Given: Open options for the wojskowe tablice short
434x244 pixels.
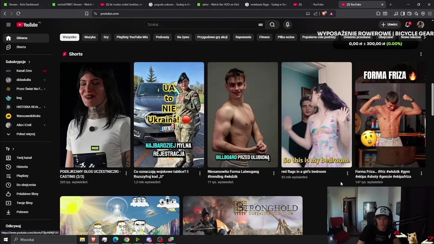Looking at the screenshot, I should [200, 173].
